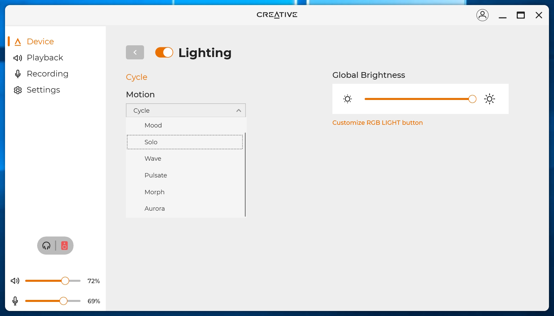Select Solo from the Motion list
554x316 pixels.
151,142
